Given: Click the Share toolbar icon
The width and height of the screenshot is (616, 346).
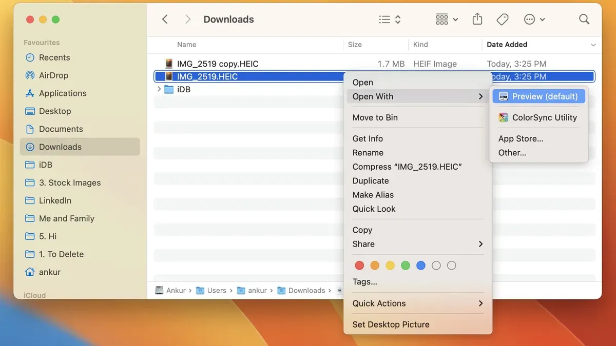Looking at the screenshot, I should click(x=477, y=19).
